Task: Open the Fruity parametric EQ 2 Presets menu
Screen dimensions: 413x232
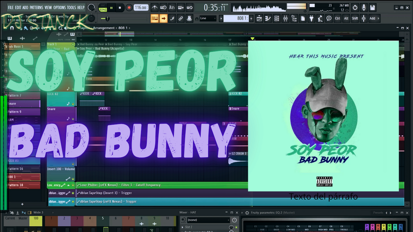Action: 378,213
